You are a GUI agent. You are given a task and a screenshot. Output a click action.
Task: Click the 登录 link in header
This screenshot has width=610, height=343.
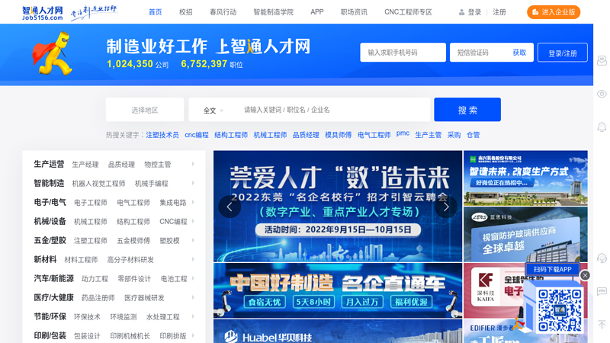tap(474, 12)
